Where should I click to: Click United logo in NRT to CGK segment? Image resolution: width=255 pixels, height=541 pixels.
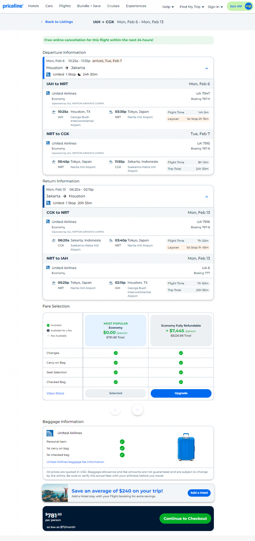click(x=48, y=143)
